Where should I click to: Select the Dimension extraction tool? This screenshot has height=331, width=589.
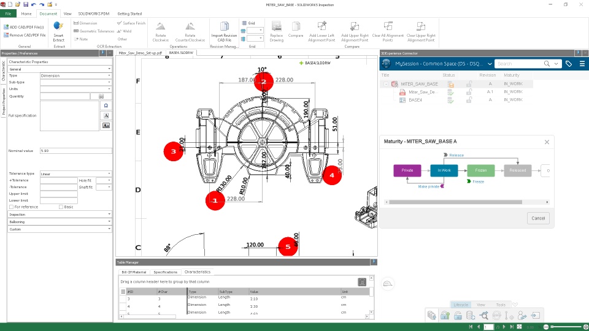point(86,23)
